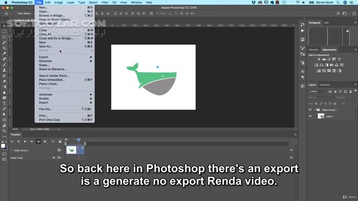Hide Layer 1 visibility eye
Screen dimensions: 358x201
click(310, 116)
